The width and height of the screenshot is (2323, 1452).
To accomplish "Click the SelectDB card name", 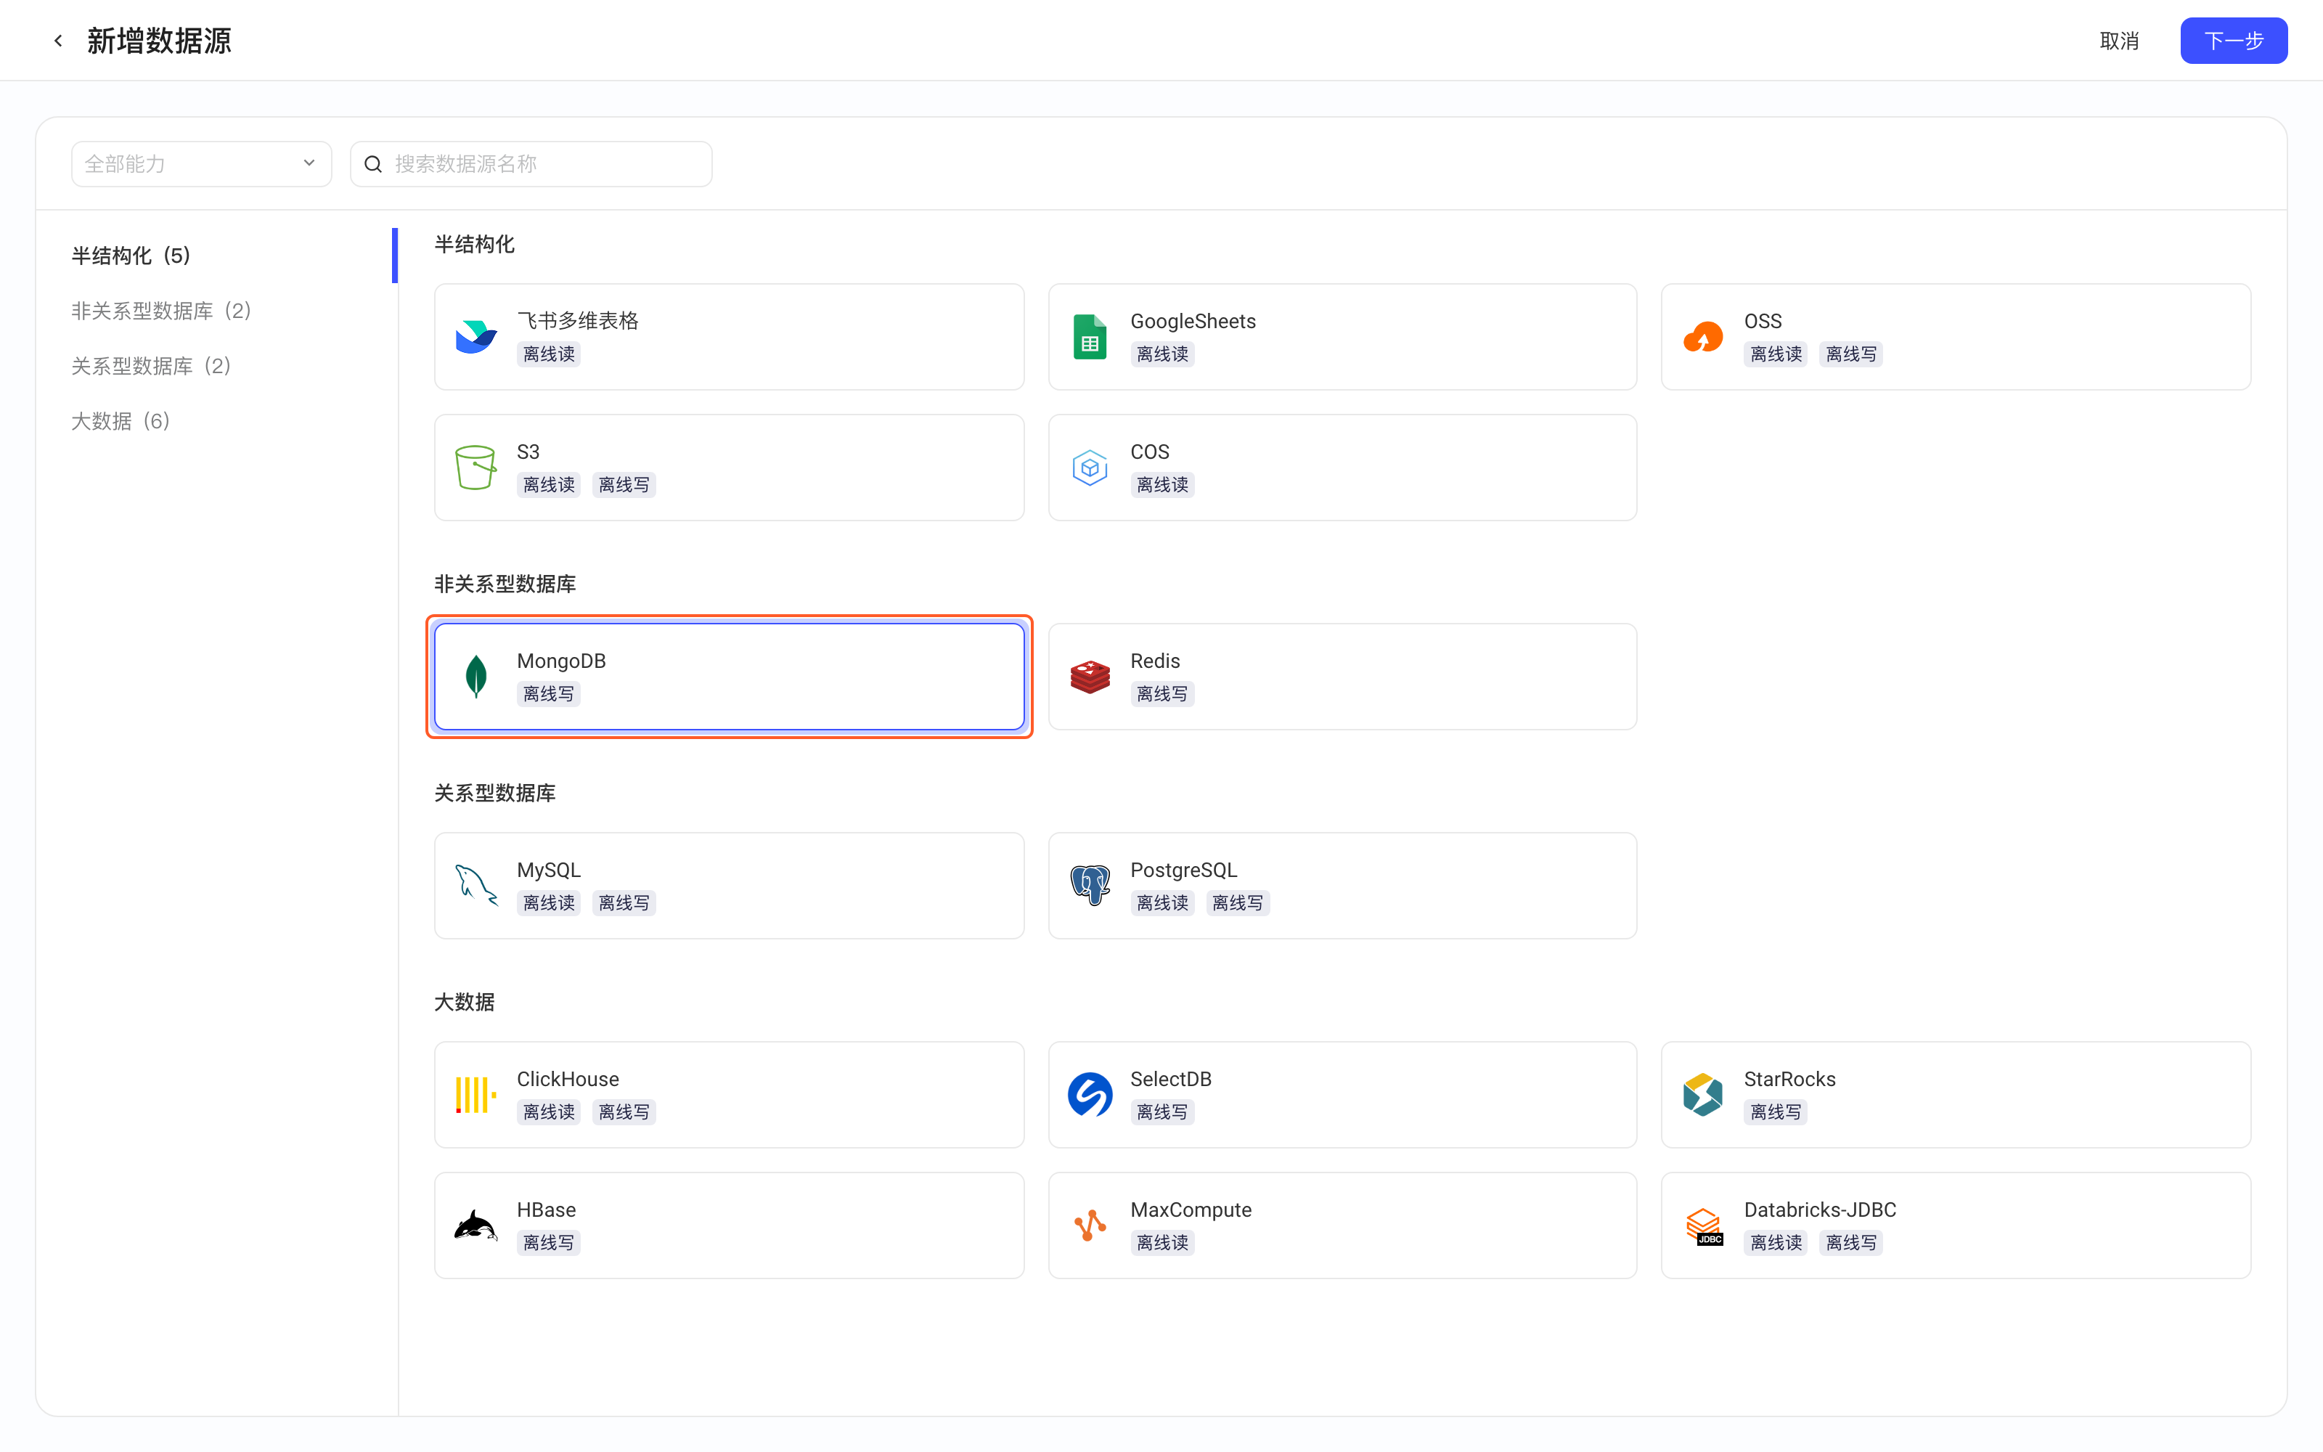I will 1170,1080.
